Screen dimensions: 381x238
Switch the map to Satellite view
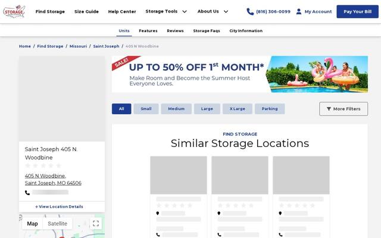57,224
